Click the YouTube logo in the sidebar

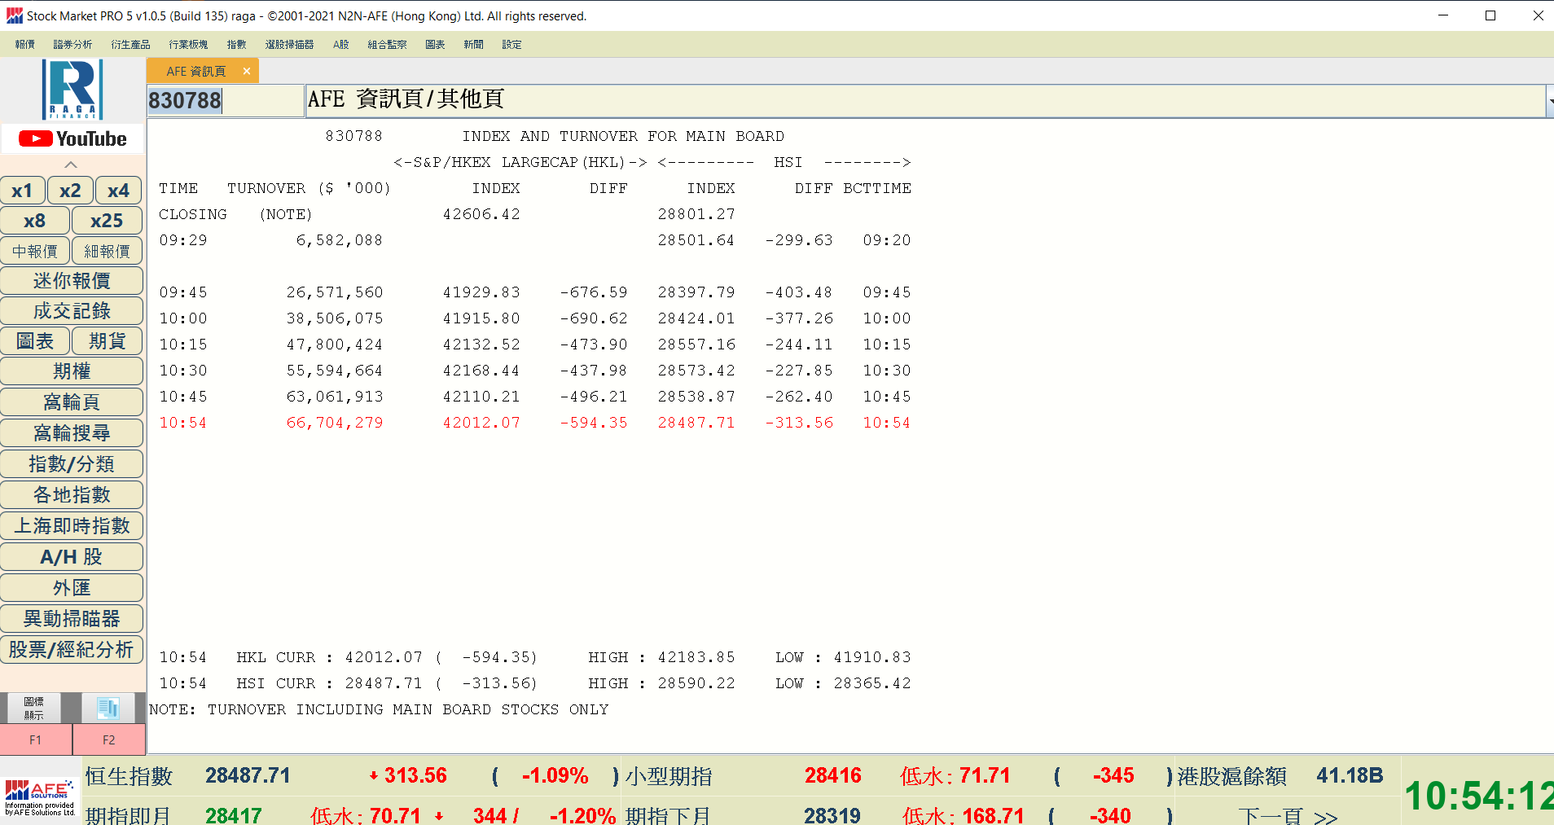pos(72,139)
